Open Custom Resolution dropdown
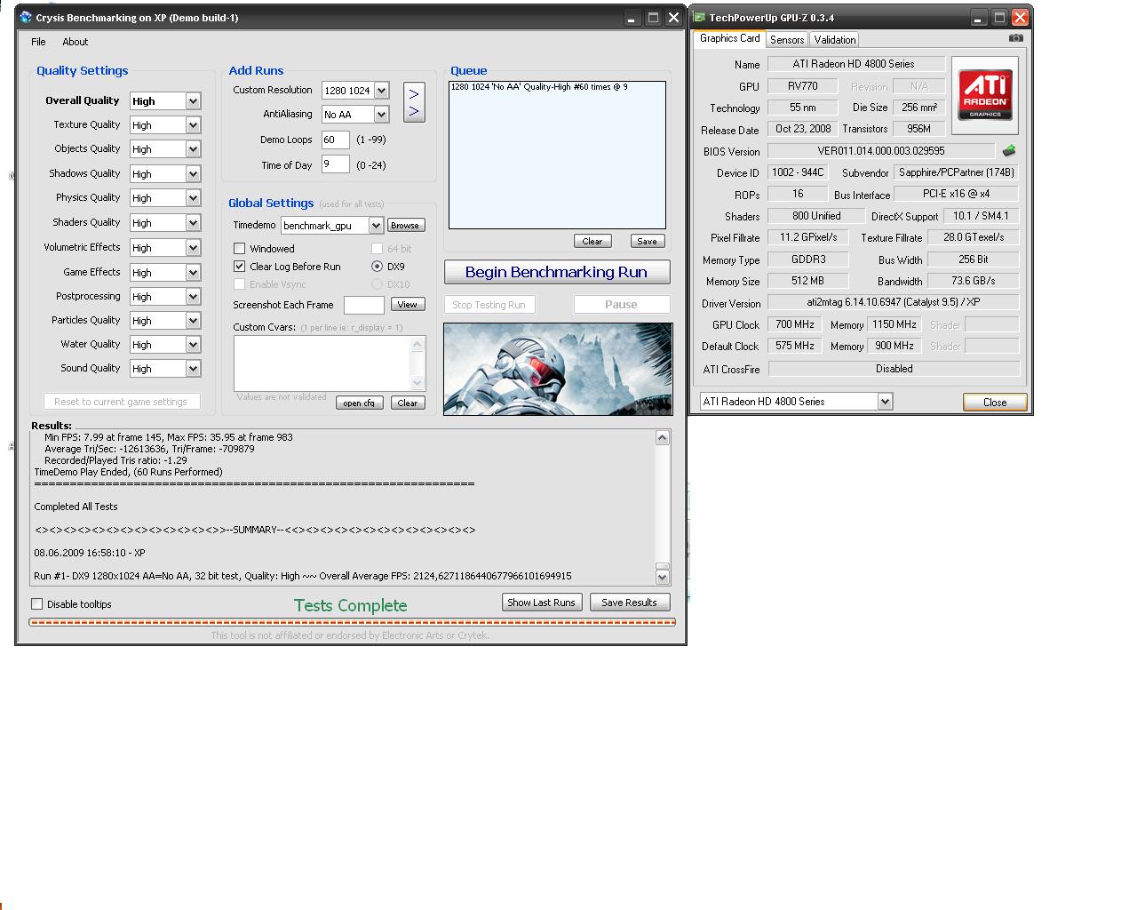The height and width of the screenshot is (910, 1137). (x=381, y=91)
